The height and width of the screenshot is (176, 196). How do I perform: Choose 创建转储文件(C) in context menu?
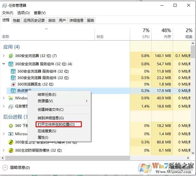click(x=51, y=110)
